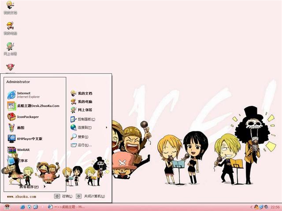The height and width of the screenshot is (211, 282).
Task: Launch IconPackager
Action: [23, 117]
